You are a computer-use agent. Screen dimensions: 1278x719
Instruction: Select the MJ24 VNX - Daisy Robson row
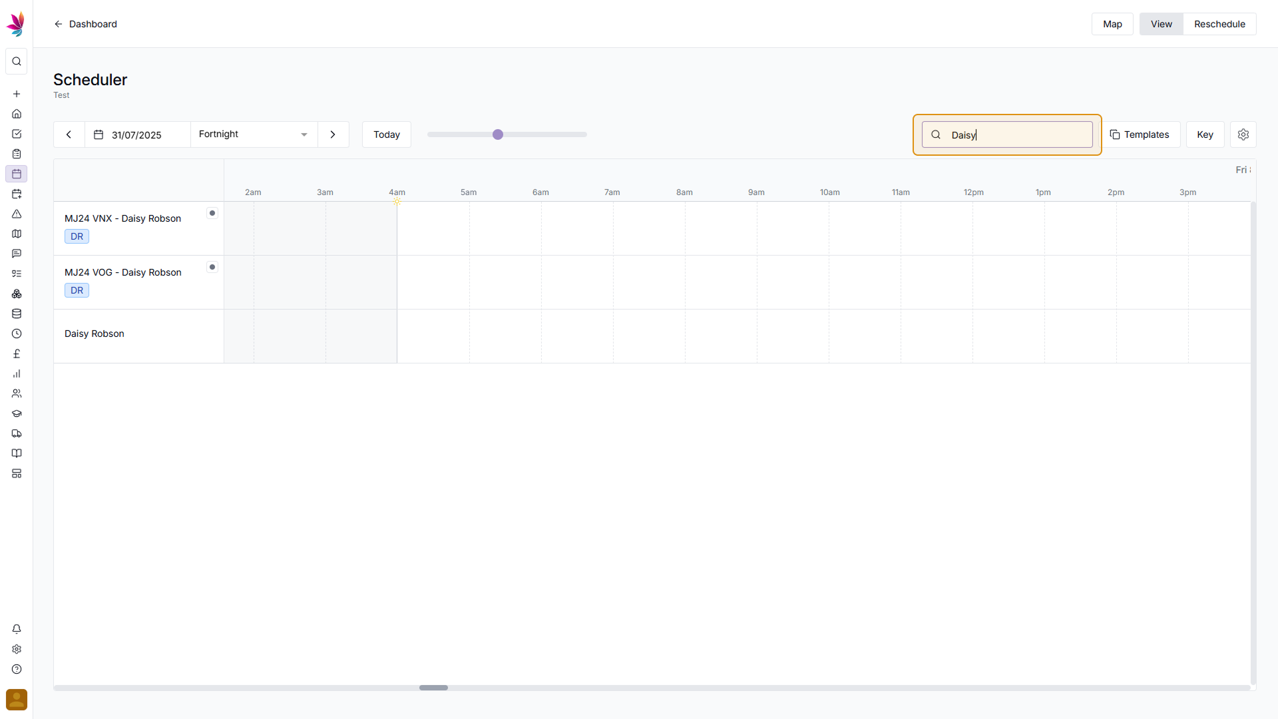coord(138,228)
